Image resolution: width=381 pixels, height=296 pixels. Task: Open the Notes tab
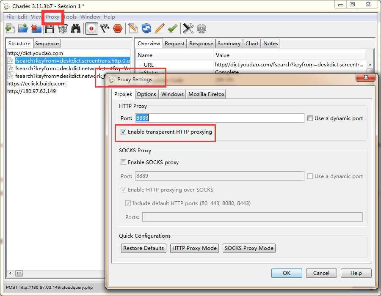[x=271, y=44]
